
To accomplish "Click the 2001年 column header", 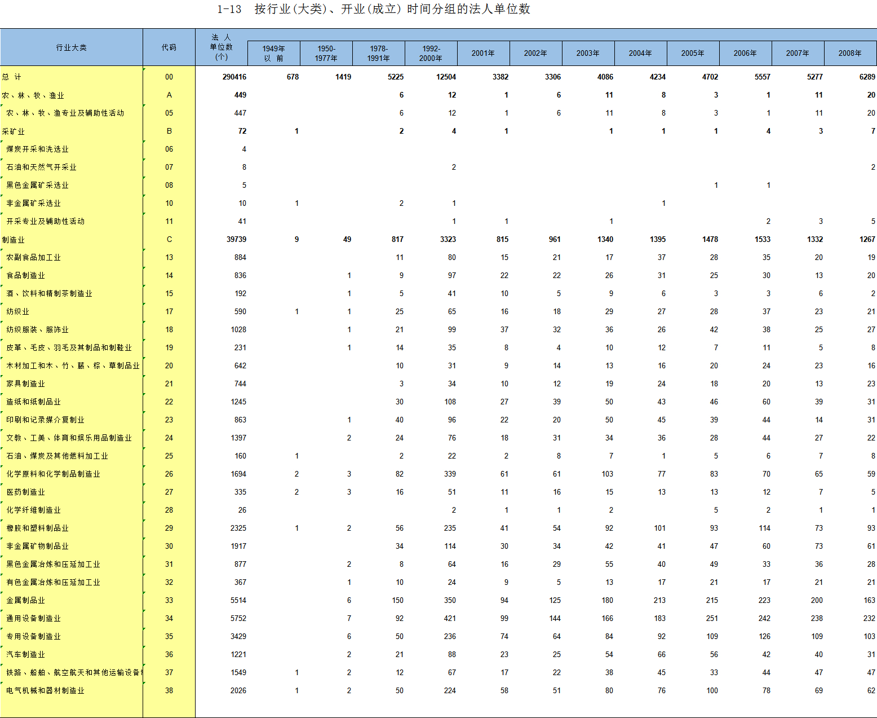I will [x=484, y=54].
